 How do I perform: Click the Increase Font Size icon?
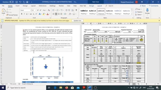click(x=38, y=10)
